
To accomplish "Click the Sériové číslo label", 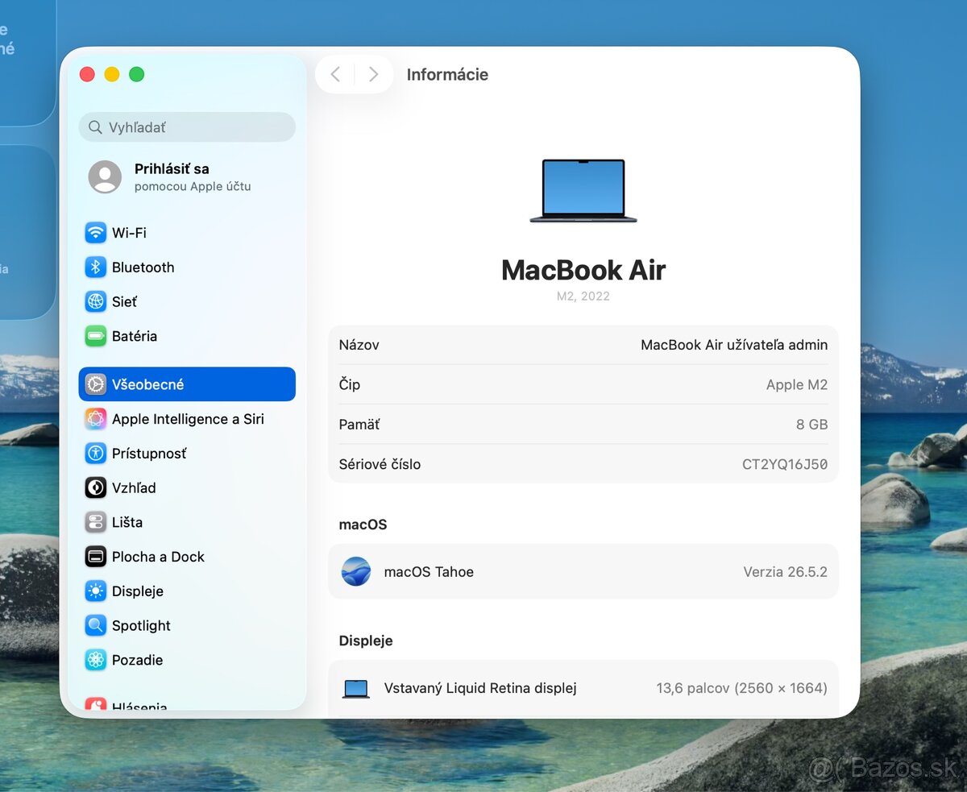I will click(380, 464).
